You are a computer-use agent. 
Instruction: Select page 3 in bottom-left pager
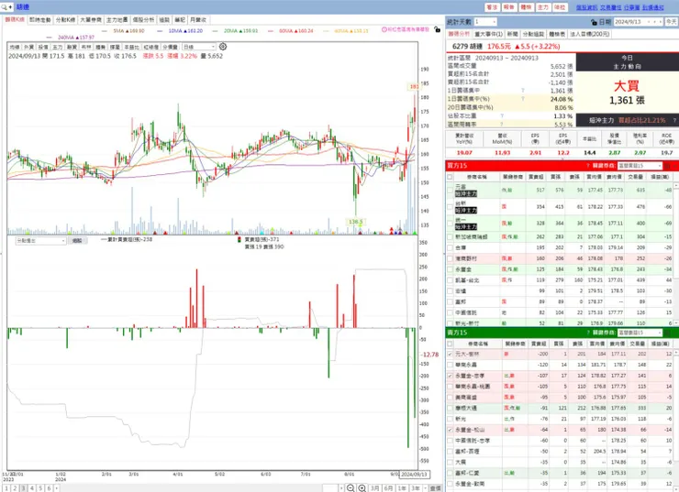pyautogui.click(x=23, y=488)
